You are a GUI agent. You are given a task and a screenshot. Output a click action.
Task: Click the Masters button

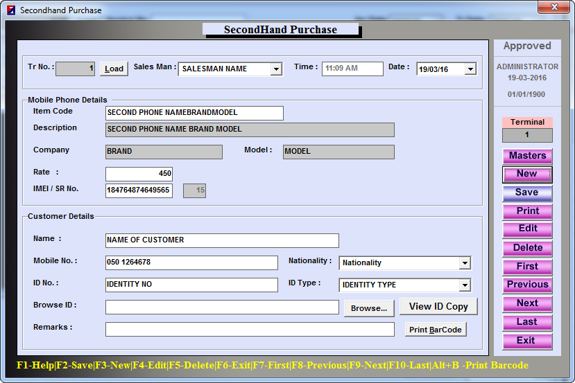[x=527, y=156]
